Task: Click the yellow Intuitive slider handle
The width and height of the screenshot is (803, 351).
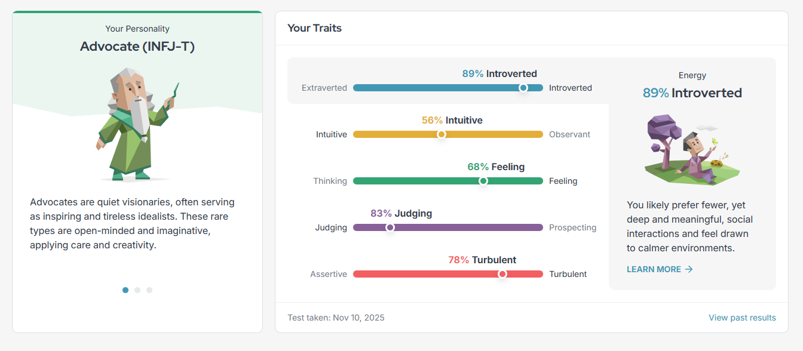Action: click(442, 134)
